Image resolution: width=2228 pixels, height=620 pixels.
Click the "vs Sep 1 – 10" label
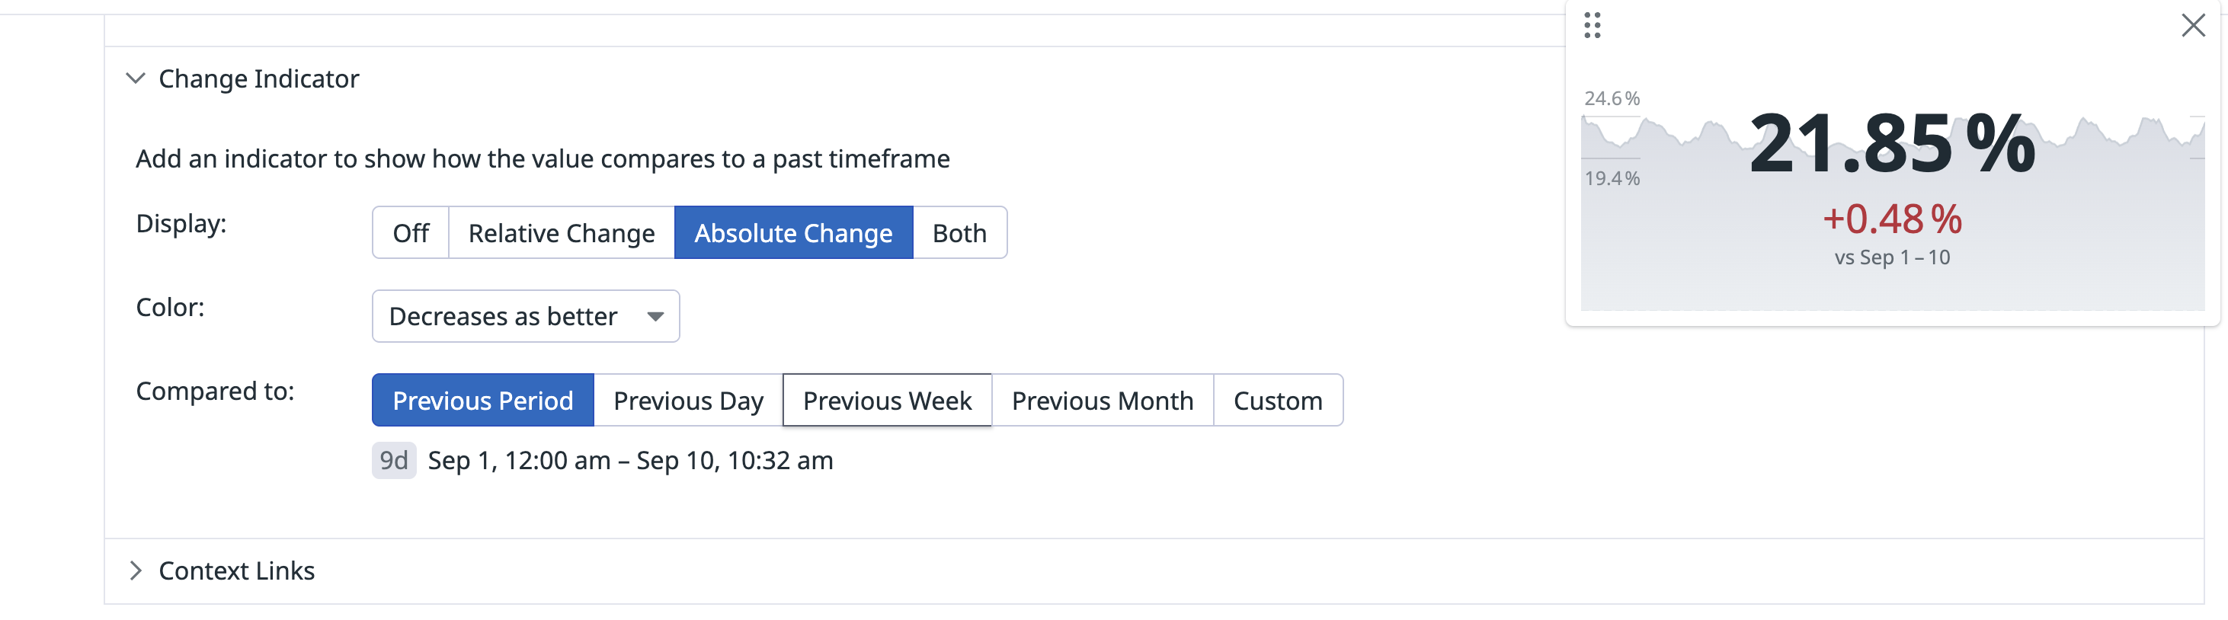(1891, 257)
